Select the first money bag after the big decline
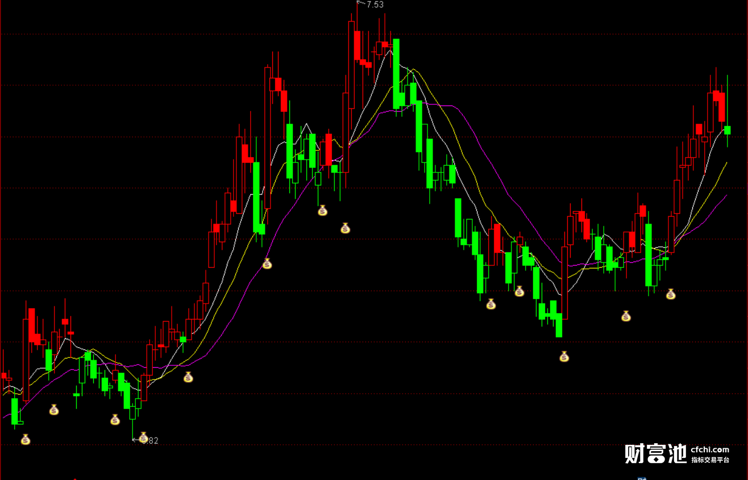Image resolution: width=748 pixels, height=480 pixels. (x=491, y=304)
